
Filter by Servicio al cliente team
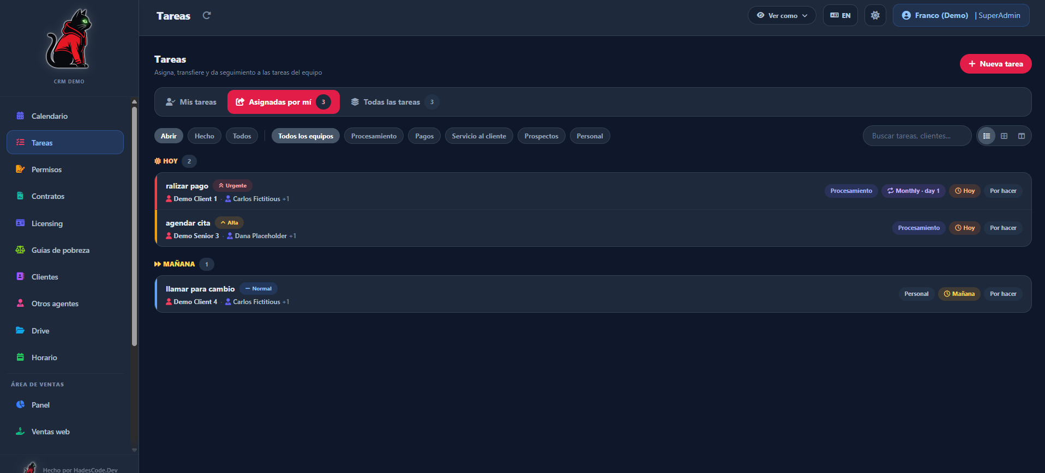click(479, 136)
